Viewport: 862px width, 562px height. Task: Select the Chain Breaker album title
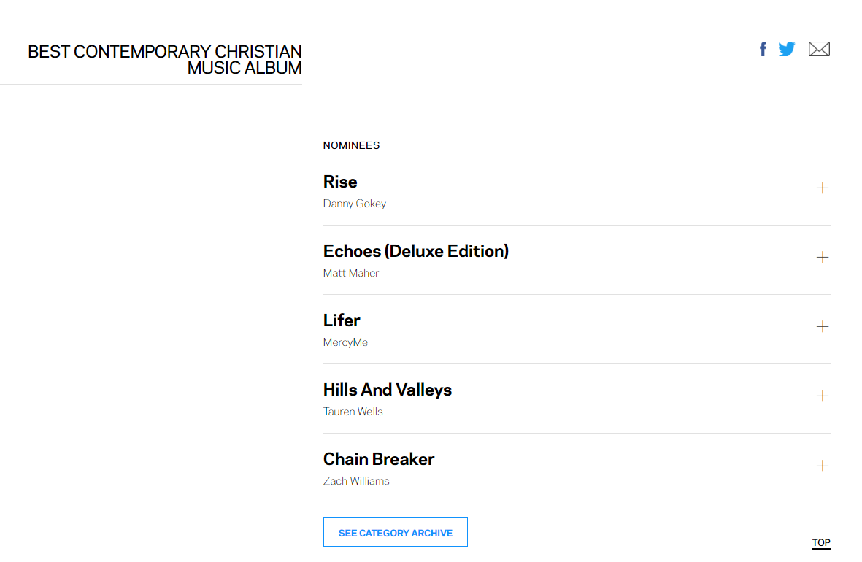[x=379, y=459]
